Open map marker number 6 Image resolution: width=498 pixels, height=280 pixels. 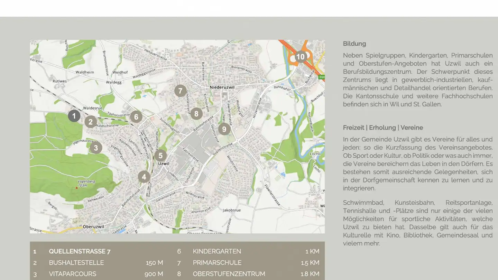coord(136,117)
